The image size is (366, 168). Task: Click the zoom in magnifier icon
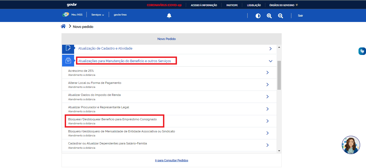(x=269, y=16)
